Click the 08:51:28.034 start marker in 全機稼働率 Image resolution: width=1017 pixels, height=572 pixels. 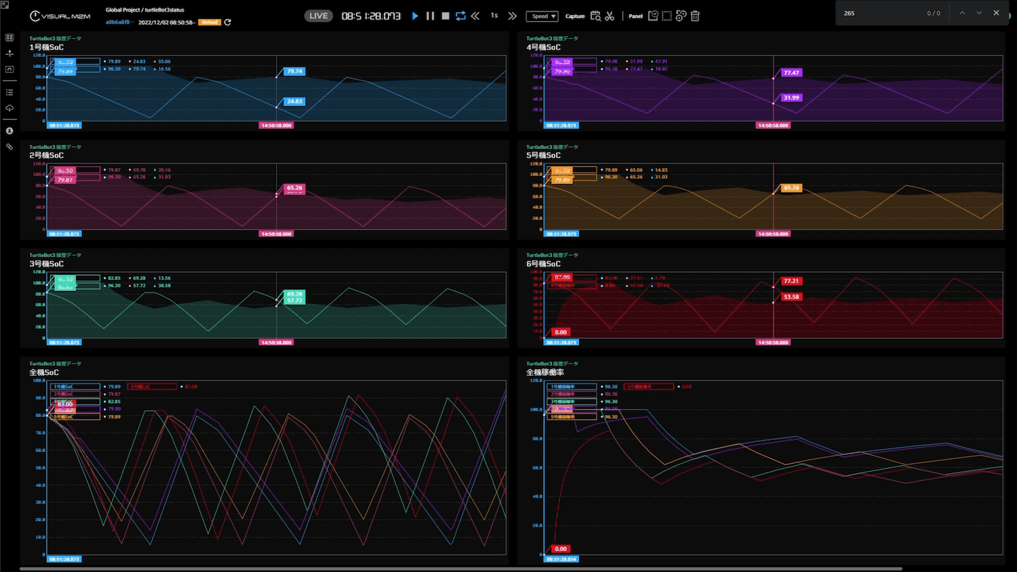(x=561, y=559)
